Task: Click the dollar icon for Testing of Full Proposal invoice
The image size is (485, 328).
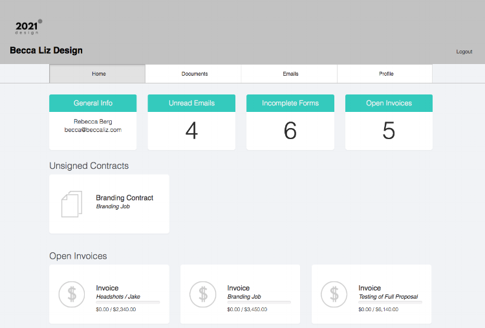Action: (x=334, y=294)
